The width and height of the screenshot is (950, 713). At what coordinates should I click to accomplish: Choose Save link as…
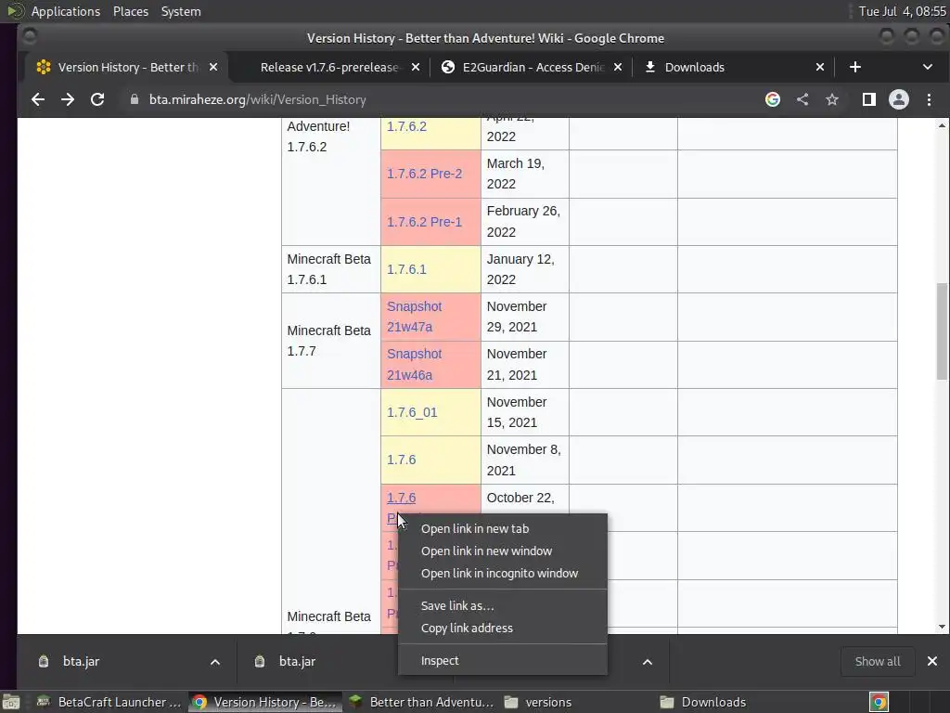(x=502, y=605)
